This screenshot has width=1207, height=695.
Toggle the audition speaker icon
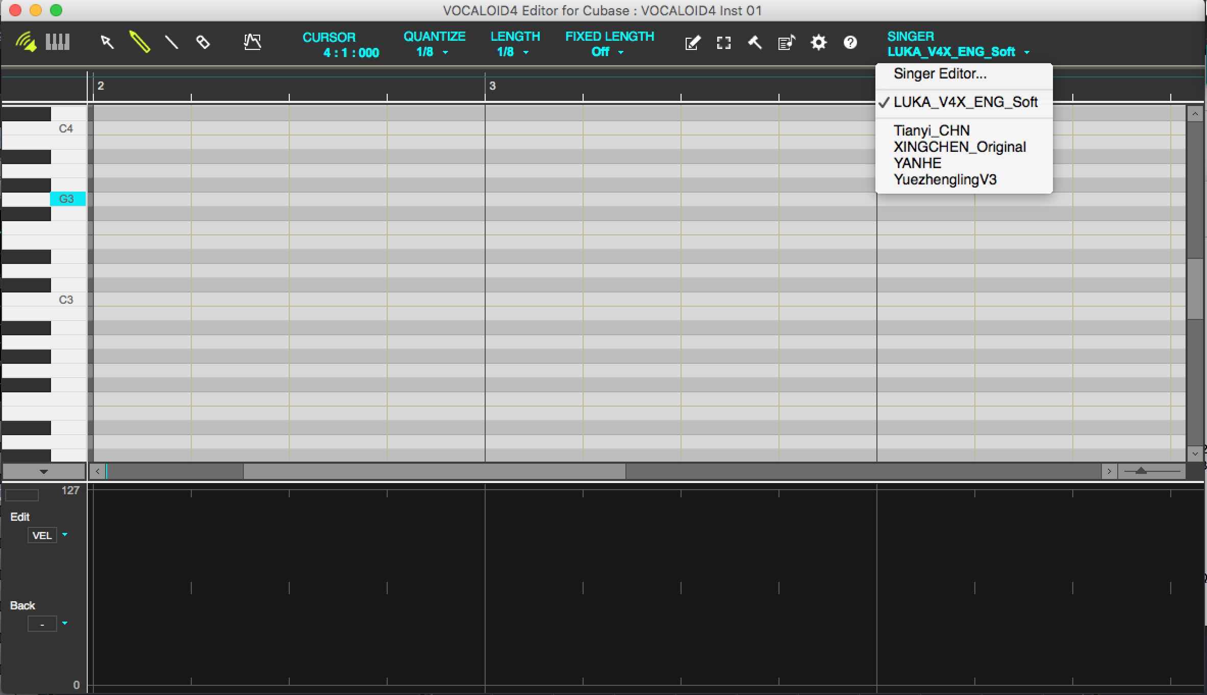click(x=26, y=42)
